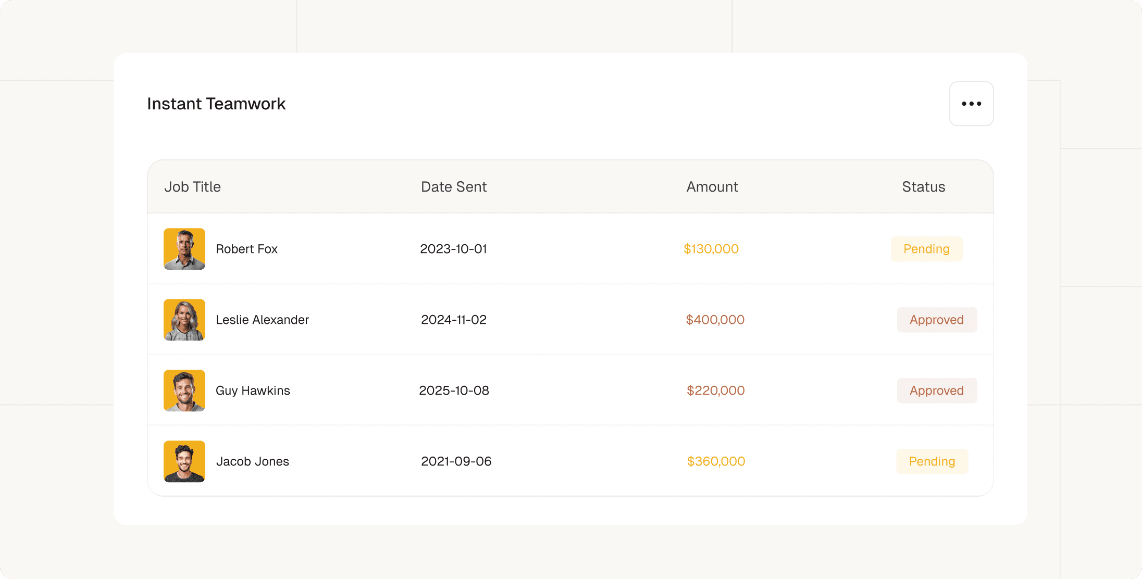Click the Date Sent column header
Screen dimensions: 1142x579
[x=453, y=187]
